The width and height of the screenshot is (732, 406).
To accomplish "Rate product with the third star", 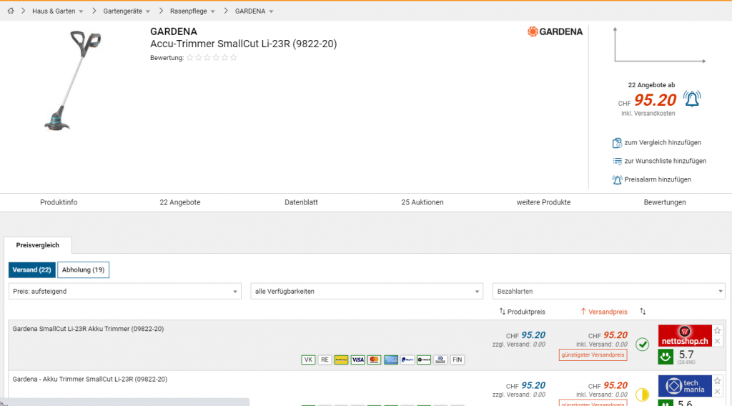I will (x=207, y=58).
